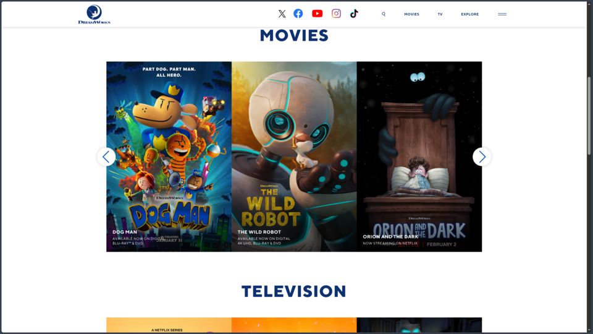Open the Facebook social icon
This screenshot has height=334, width=593.
tap(298, 13)
